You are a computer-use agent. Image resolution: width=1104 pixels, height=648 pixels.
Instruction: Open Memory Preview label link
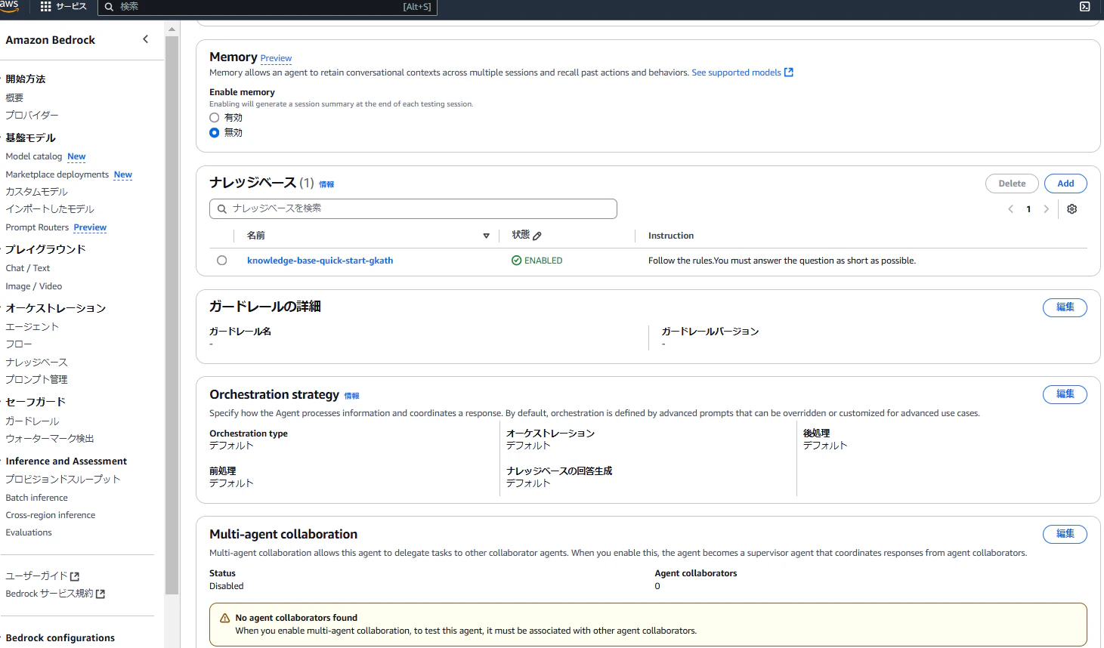click(276, 58)
